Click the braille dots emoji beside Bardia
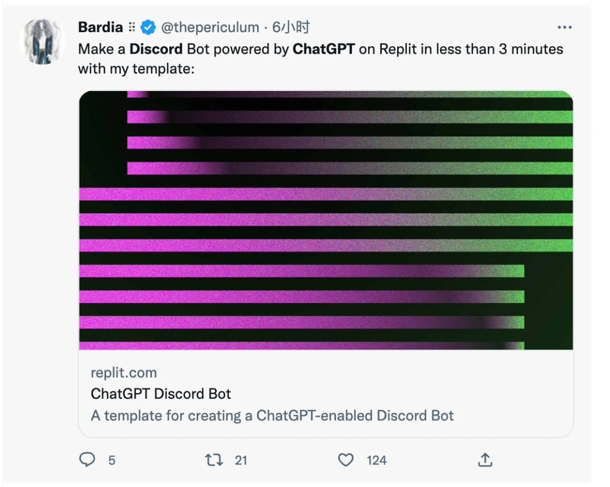 point(132,27)
